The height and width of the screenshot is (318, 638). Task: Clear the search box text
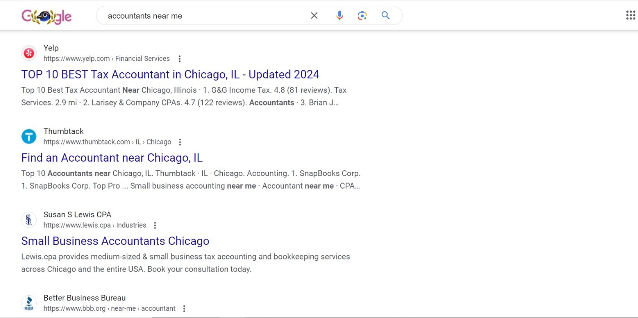[x=314, y=16]
